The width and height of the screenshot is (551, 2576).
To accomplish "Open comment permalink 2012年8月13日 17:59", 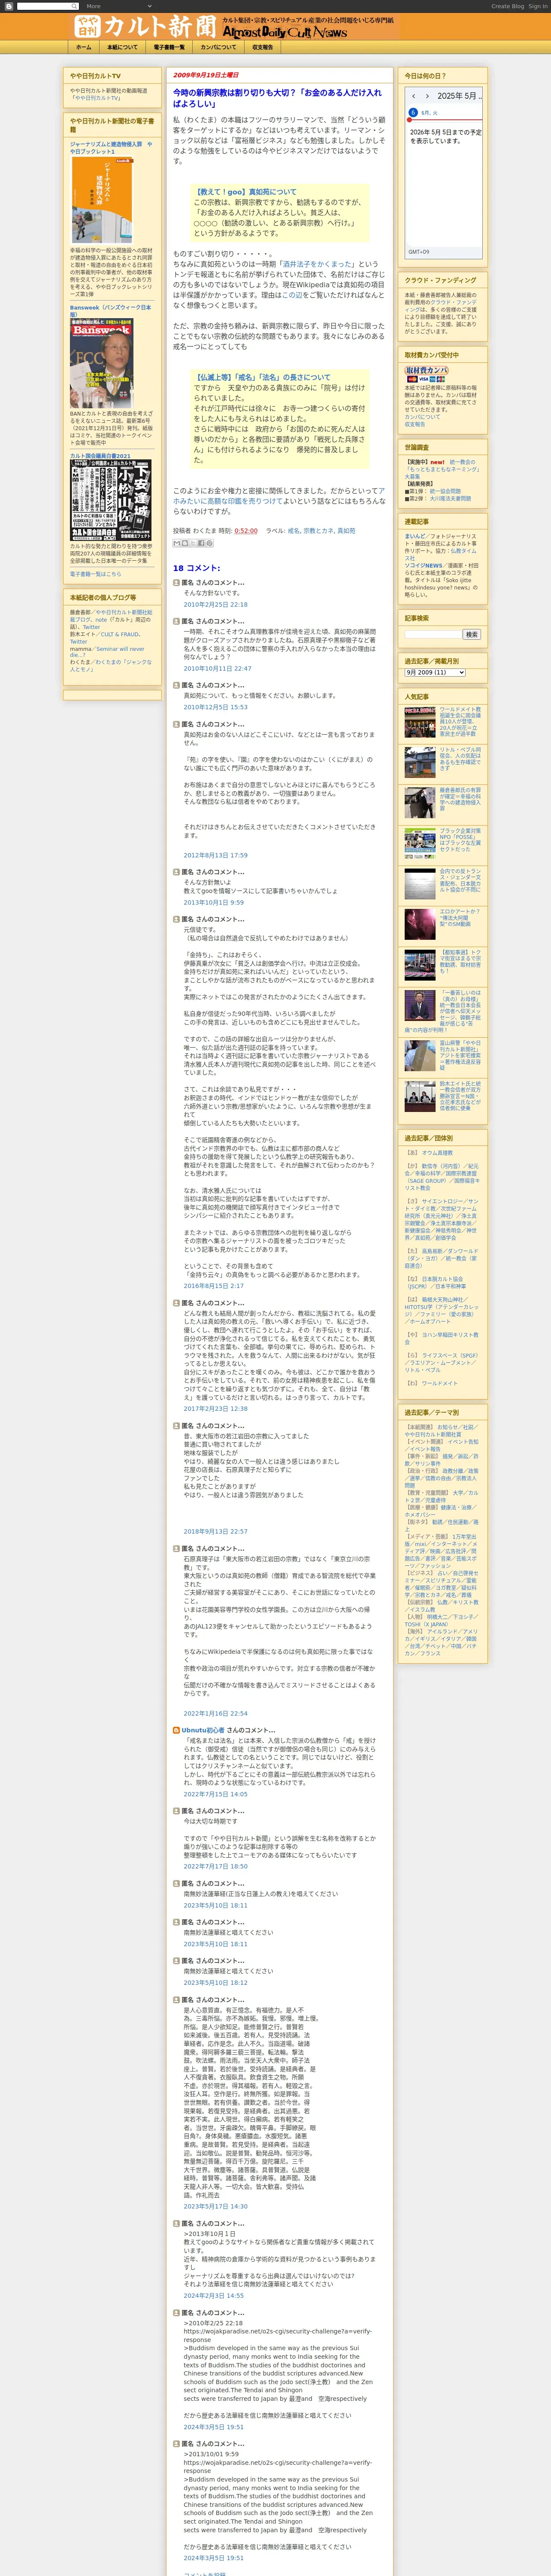I will tap(215, 855).
